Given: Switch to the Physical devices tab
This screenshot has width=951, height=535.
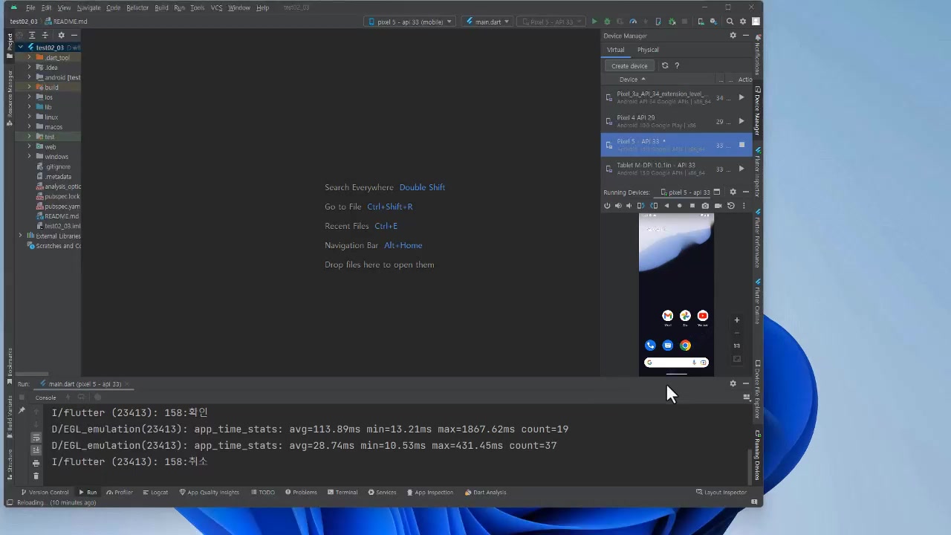Looking at the screenshot, I should (647, 50).
